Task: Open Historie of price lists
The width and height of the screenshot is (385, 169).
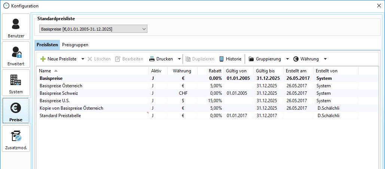Action: point(230,59)
